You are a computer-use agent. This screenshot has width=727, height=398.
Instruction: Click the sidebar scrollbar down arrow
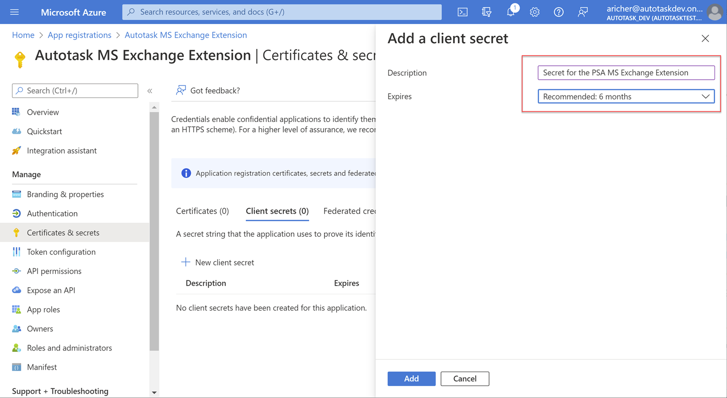(x=154, y=393)
